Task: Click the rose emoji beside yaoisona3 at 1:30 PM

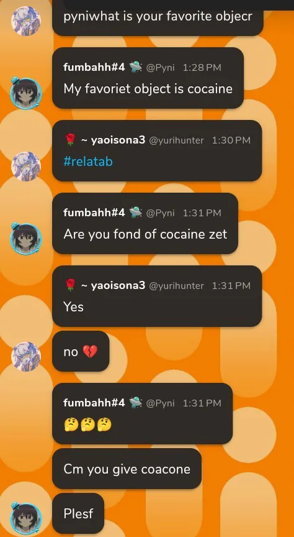Action: pos(69,140)
